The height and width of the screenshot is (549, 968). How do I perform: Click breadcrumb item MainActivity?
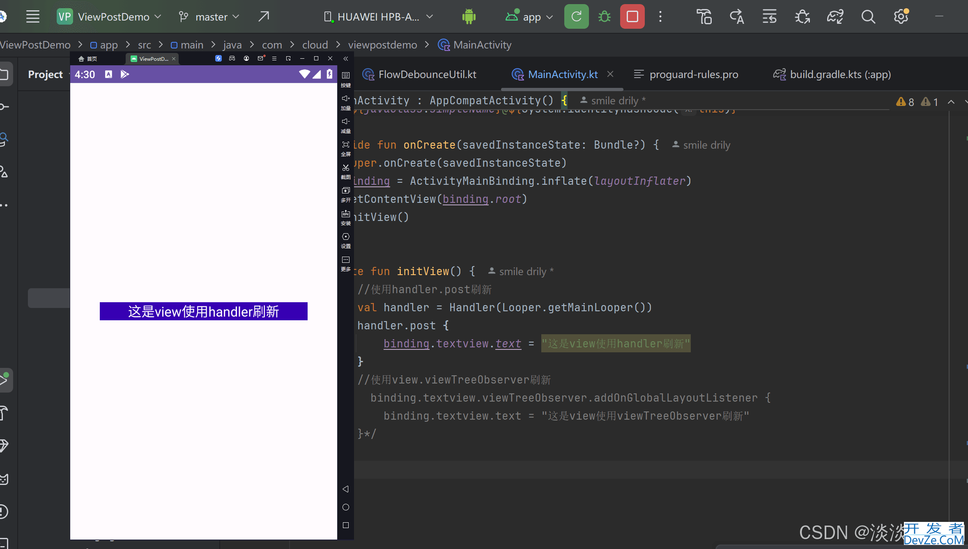(x=475, y=45)
